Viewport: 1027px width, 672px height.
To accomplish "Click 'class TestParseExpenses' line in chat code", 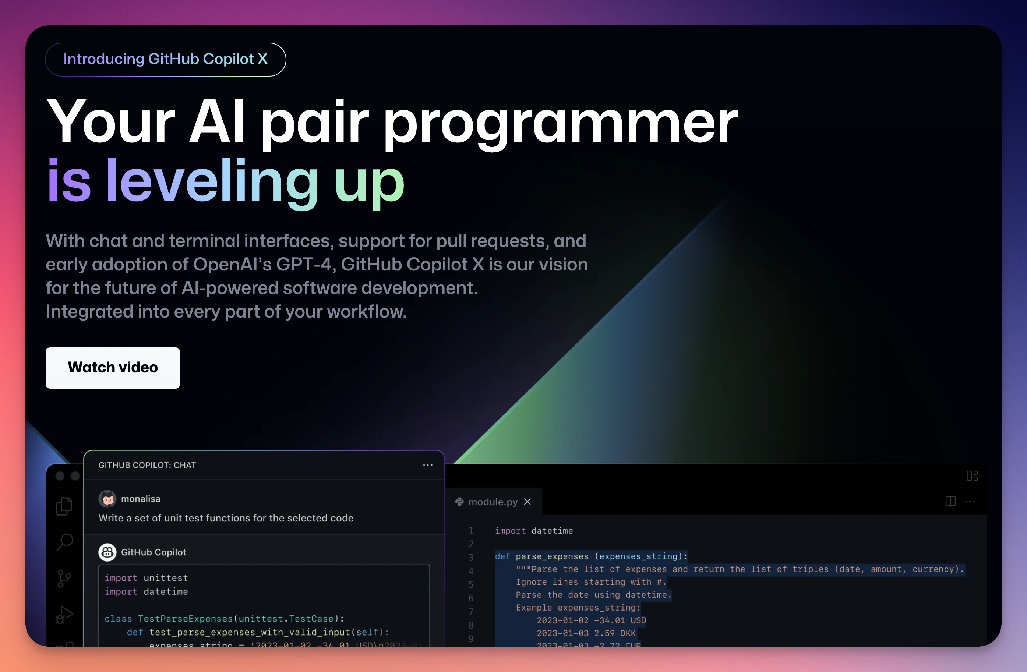I will (225, 619).
